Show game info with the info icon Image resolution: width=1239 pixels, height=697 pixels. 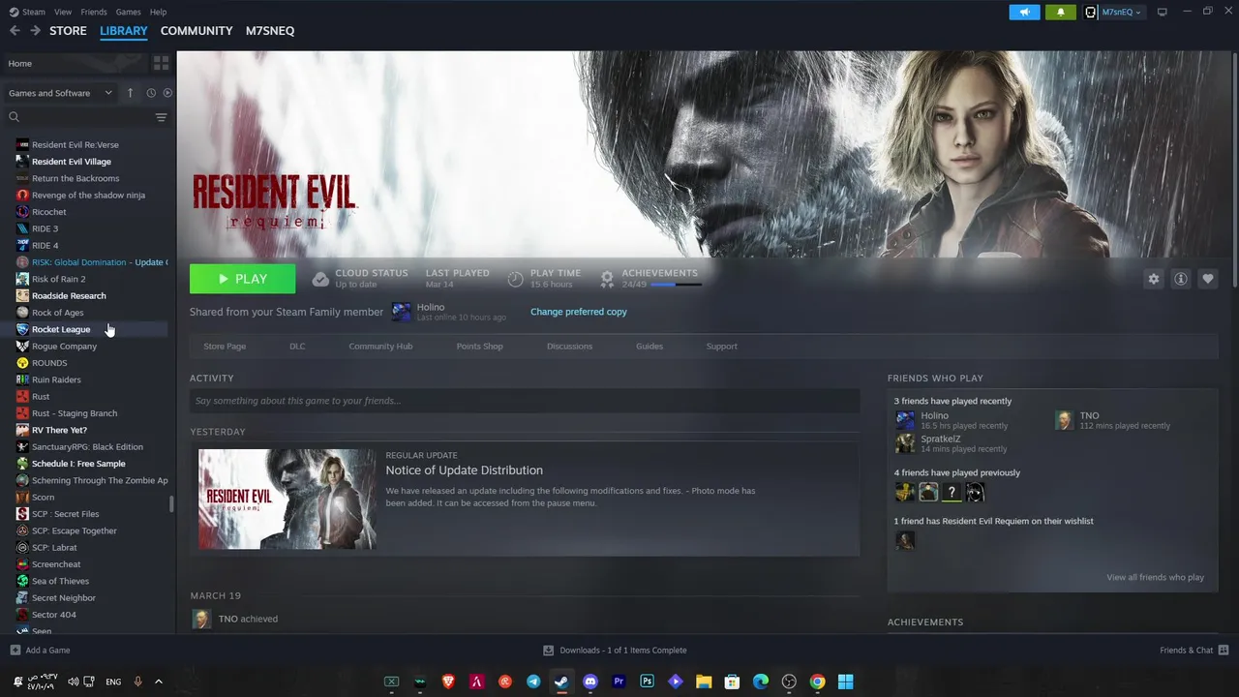coord(1181,279)
